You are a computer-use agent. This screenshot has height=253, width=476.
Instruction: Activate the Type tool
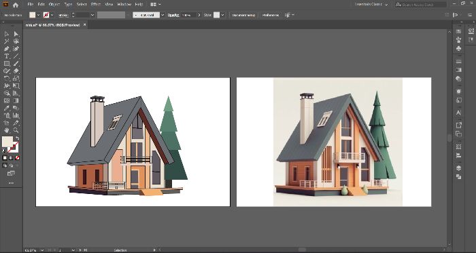[6, 56]
